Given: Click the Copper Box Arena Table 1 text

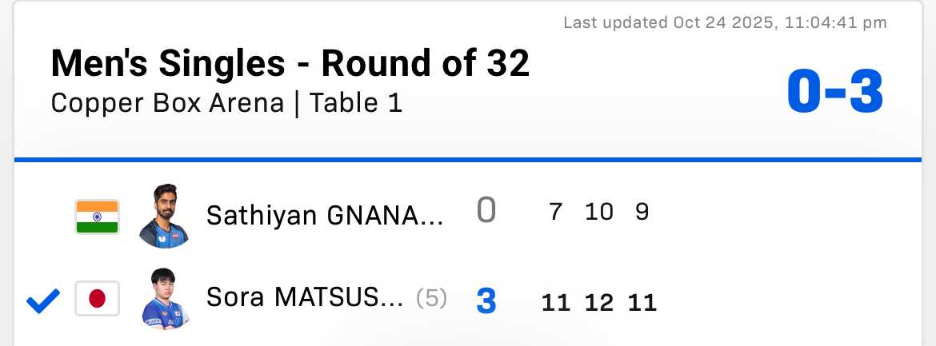Looking at the screenshot, I should click(226, 104).
